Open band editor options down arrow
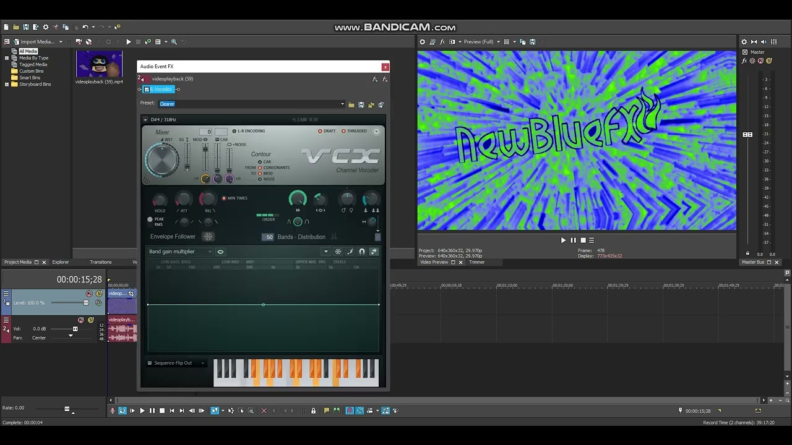The height and width of the screenshot is (445, 792). (326, 252)
